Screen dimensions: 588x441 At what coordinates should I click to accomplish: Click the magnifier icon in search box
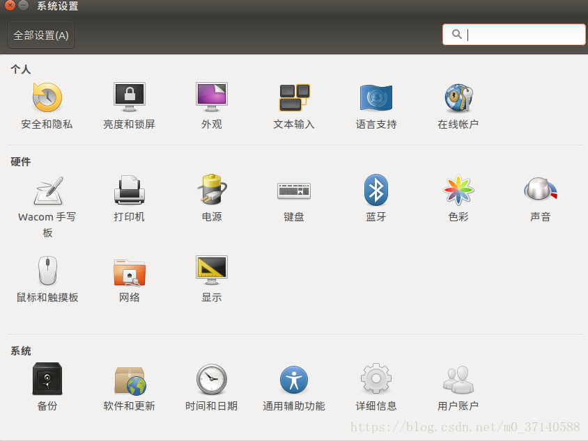(457, 35)
